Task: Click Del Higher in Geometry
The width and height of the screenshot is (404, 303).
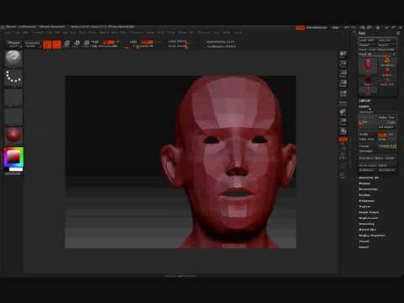Action: [x=387, y=127]
